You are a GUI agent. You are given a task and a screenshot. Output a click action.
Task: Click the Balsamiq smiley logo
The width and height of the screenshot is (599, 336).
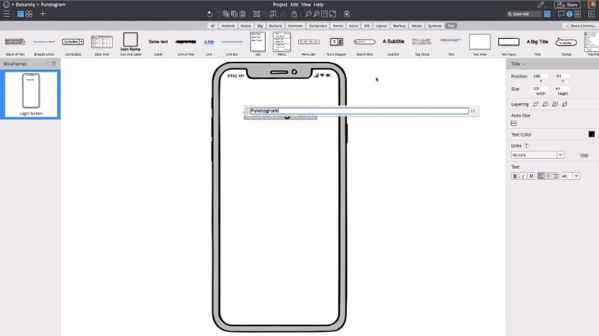tap(6, 5)
